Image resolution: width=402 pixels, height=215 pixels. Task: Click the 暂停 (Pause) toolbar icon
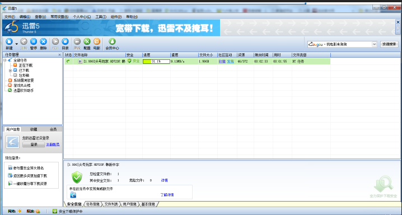pos(34,42)
